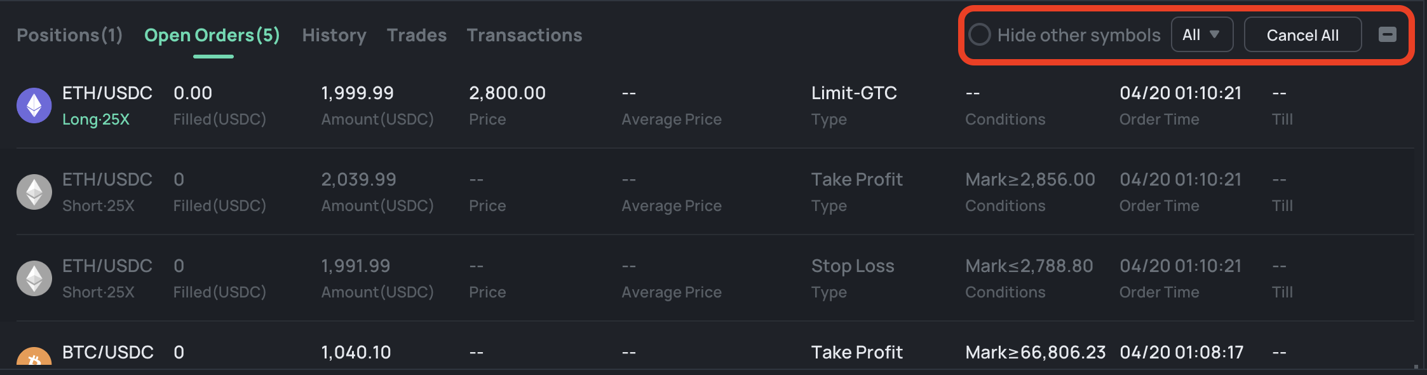Open the All filter dropdown
The width and height of the screenshot is (1427, 375).
pos(1201,35)
